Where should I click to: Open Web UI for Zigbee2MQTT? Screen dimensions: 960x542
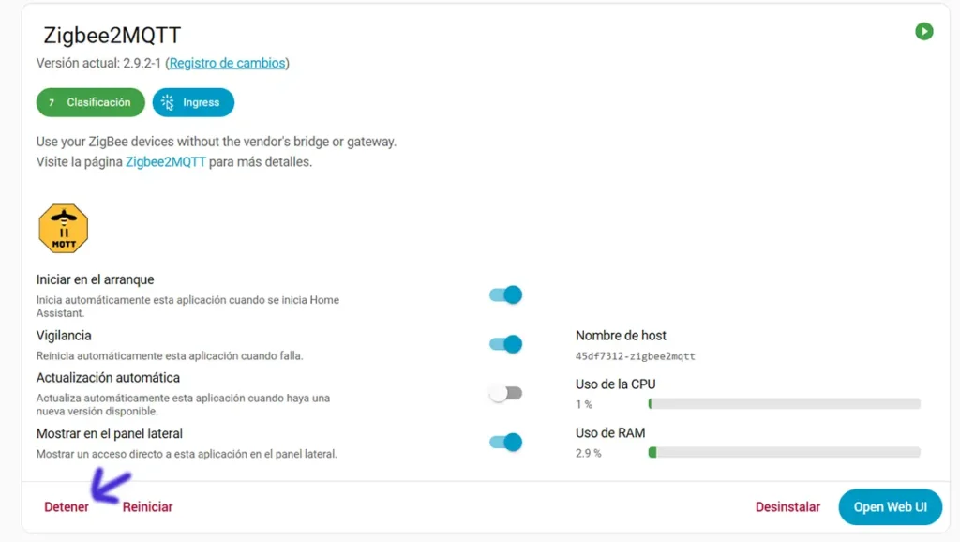pos(889,506)
